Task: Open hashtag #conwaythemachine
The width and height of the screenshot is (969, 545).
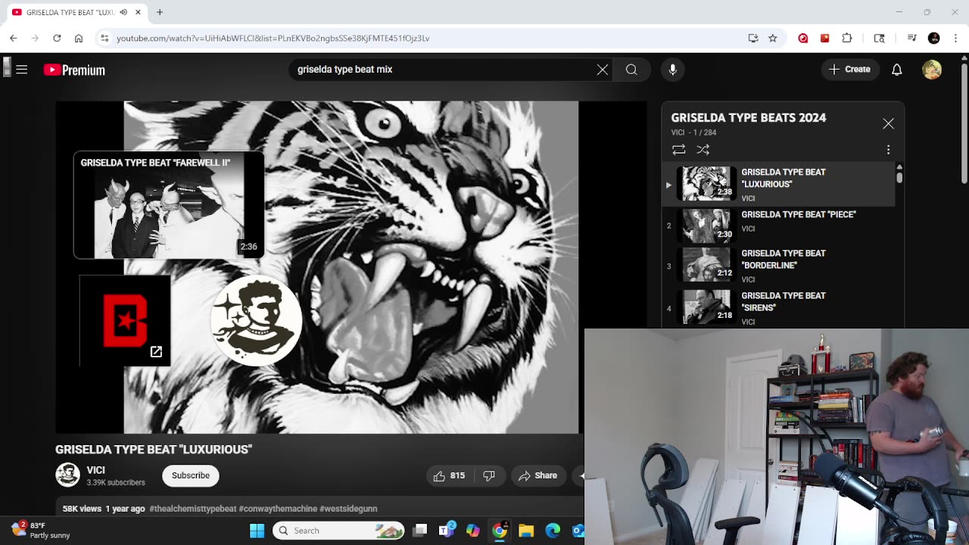Action: point(278,509)
